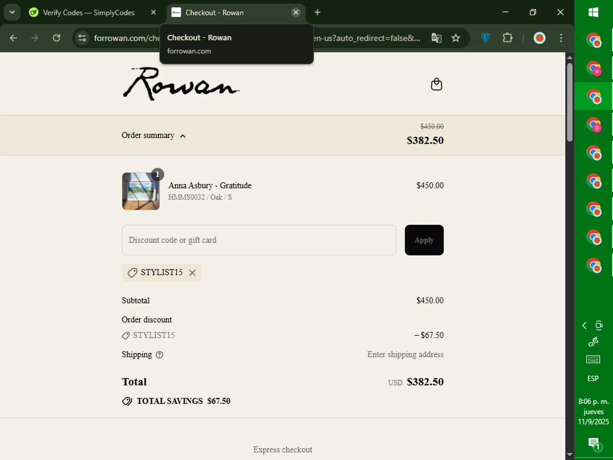Open the pen Windows Ink workspace icon

point(593,342)
